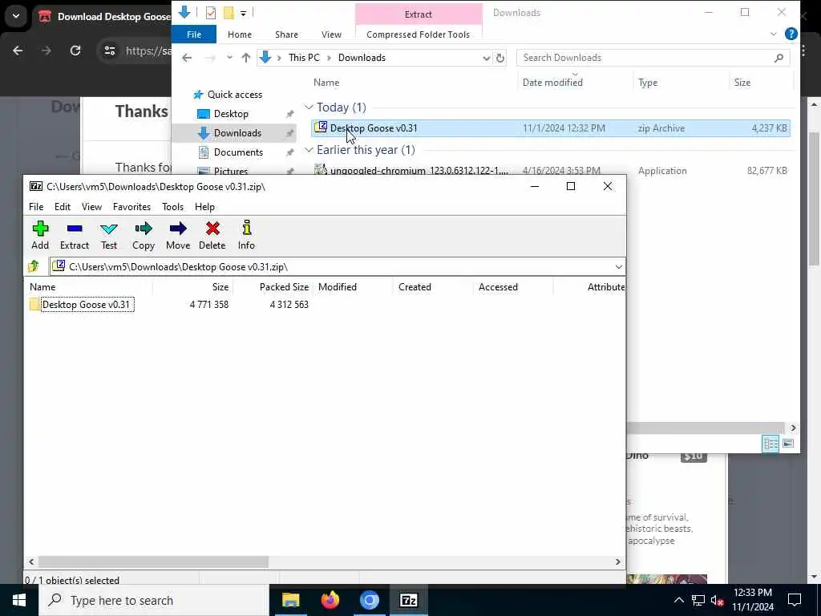821x616 pixels.
Task: Open browser tab search dropdown
Action: pyautogui.click(x=16, y=16)
